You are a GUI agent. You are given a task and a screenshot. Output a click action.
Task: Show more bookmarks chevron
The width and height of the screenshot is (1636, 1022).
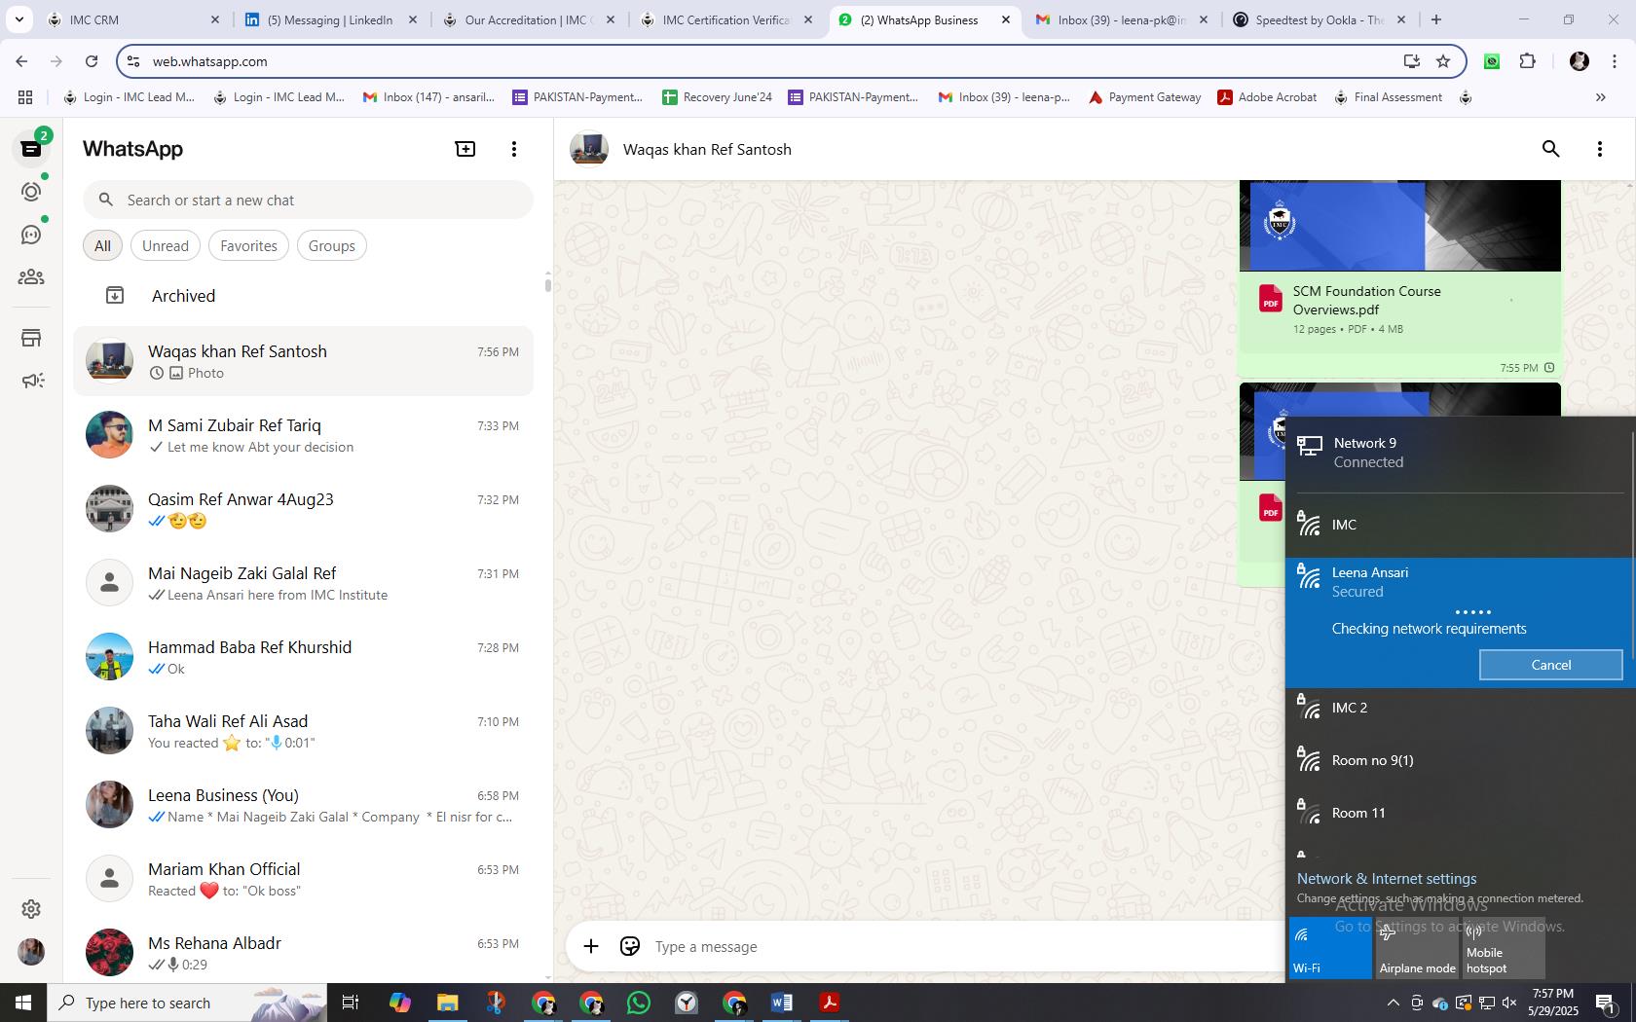coord(1600,97)
